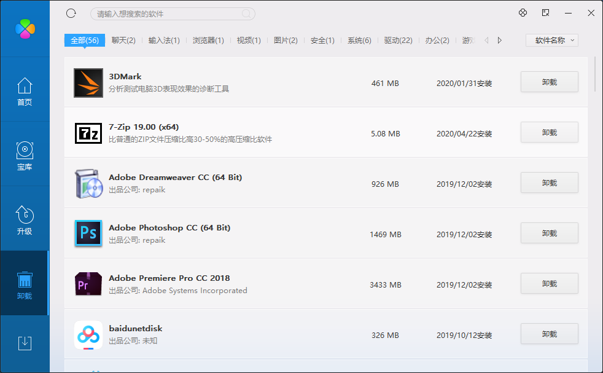Image resolution: width=603 pixels, height=373 pixels.
Task: Switch to the 驱动(22) tab
Action: pyautogui.click(x=398, y=41)
